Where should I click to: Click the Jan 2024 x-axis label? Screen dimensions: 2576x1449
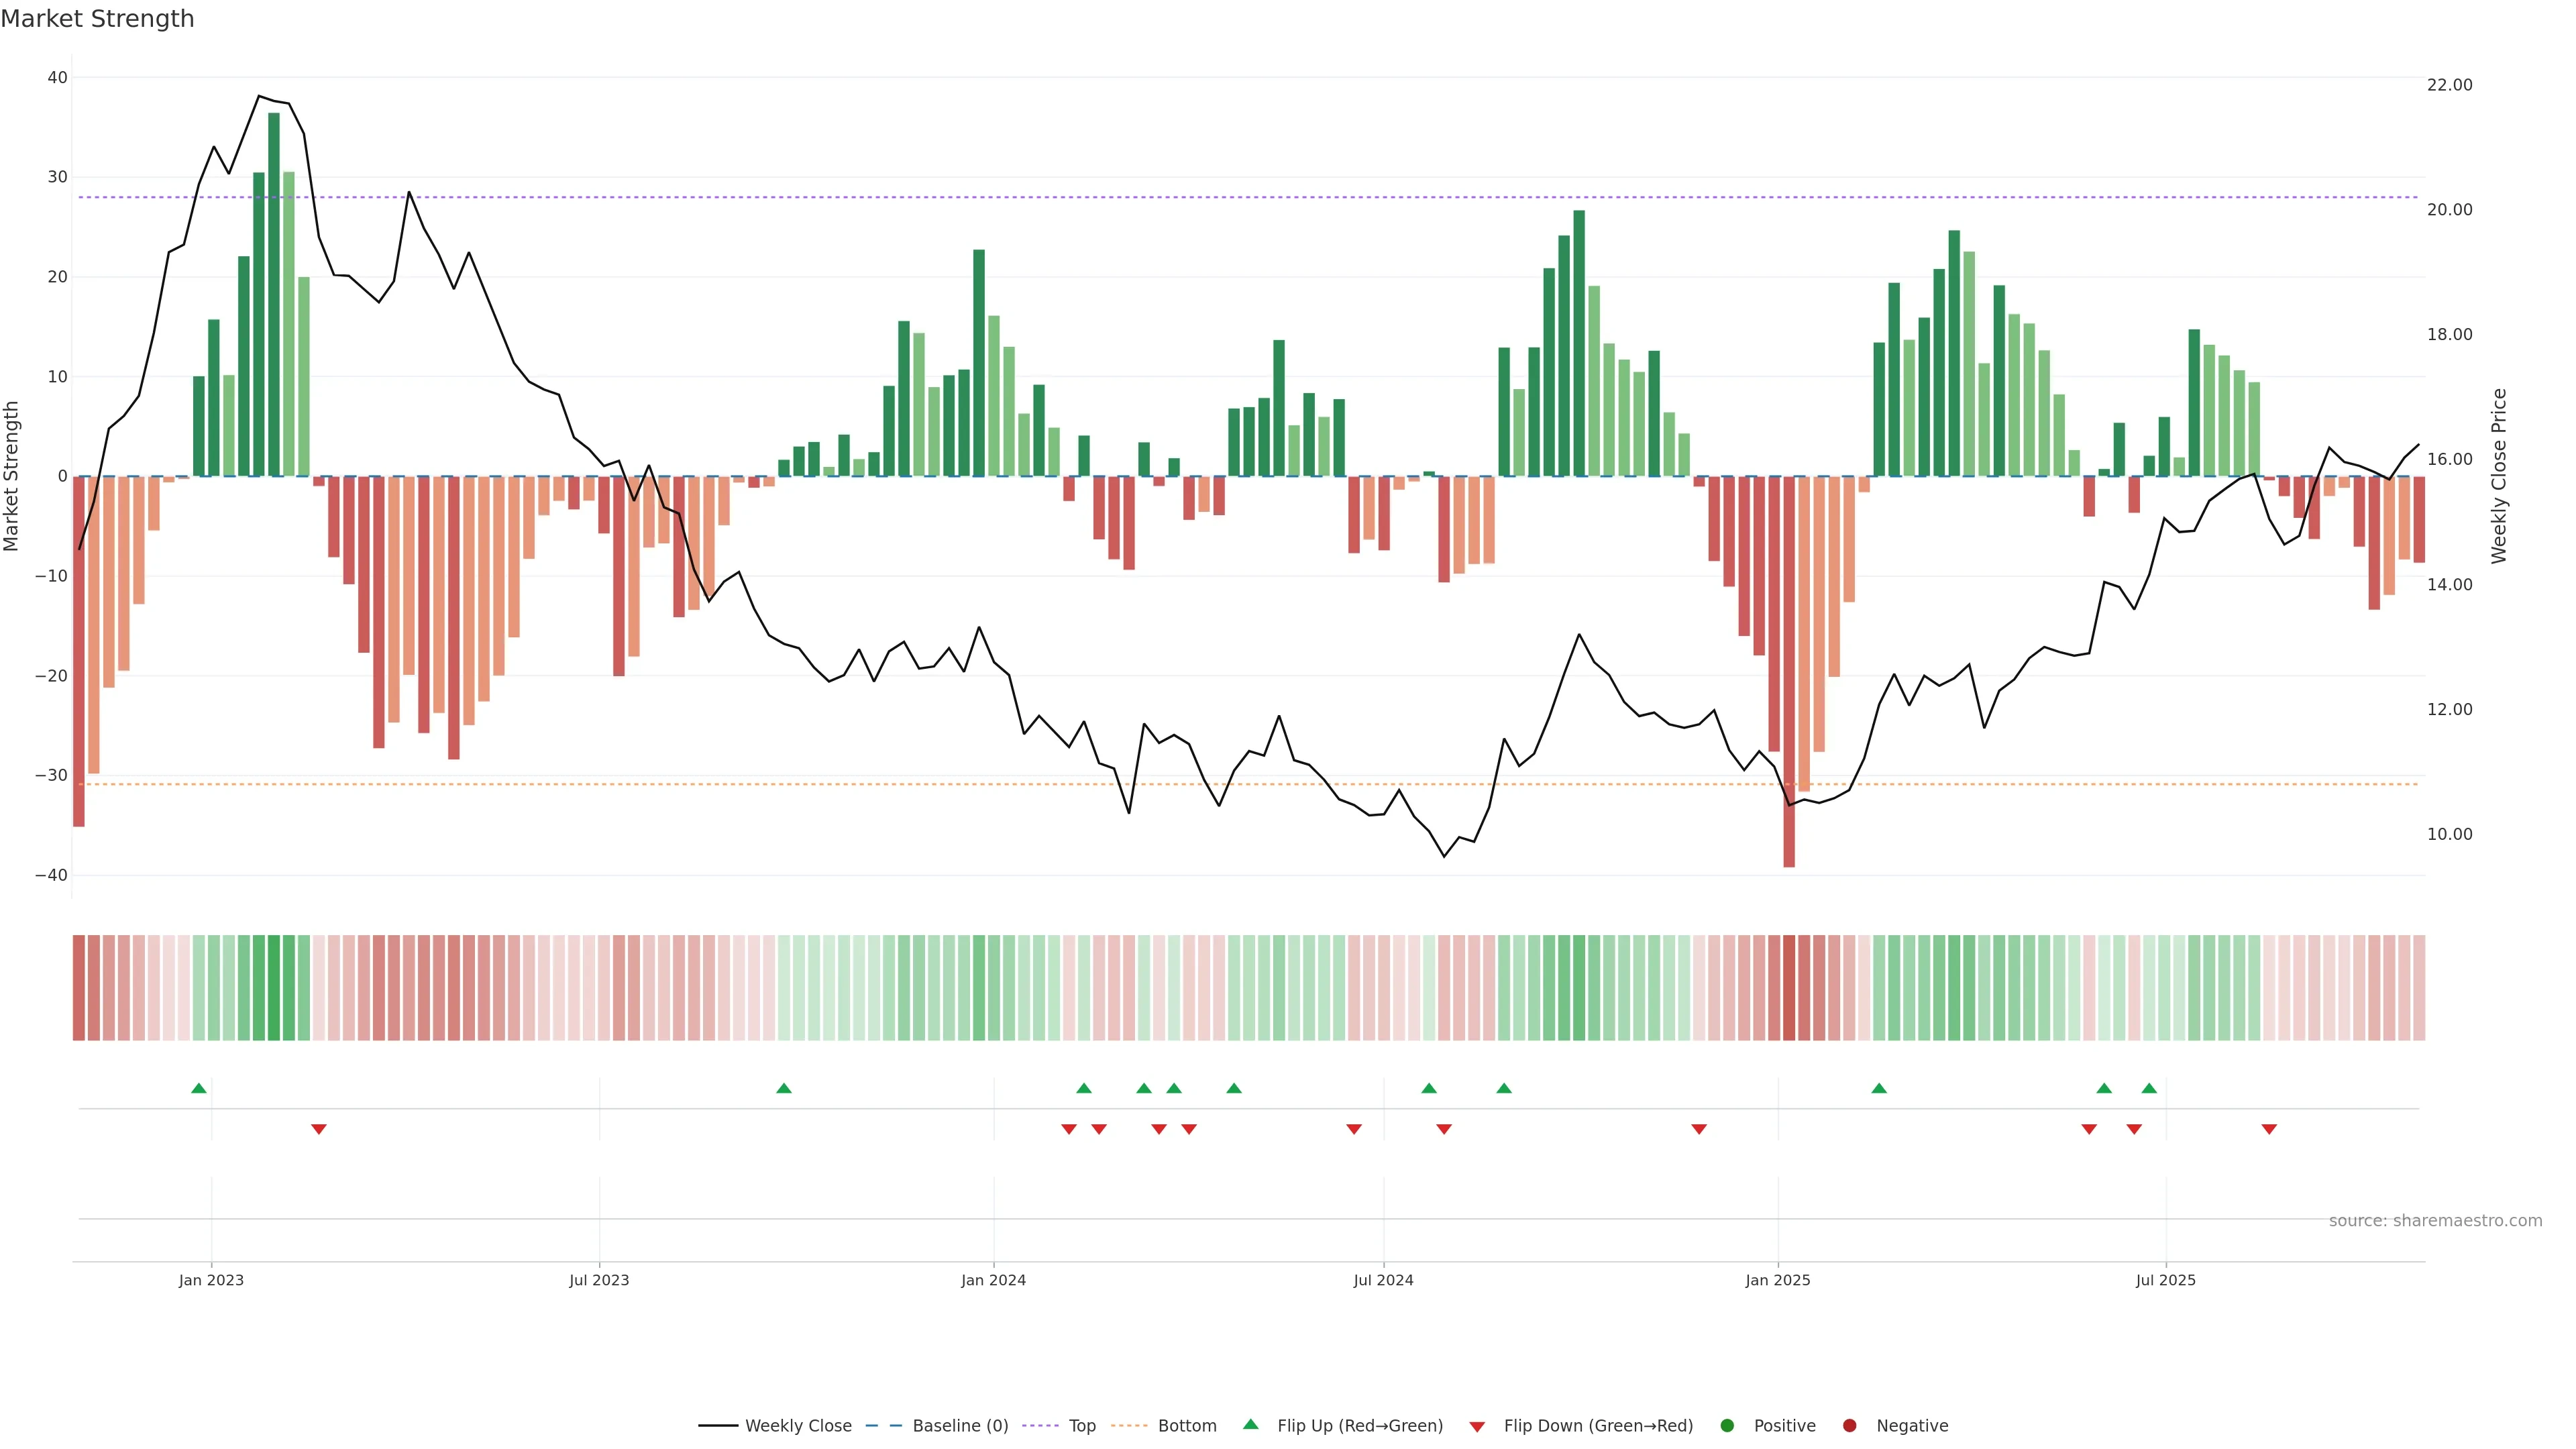(x=993, y=1280)
